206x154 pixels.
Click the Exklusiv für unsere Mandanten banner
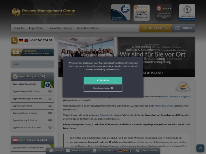(32, 52)
